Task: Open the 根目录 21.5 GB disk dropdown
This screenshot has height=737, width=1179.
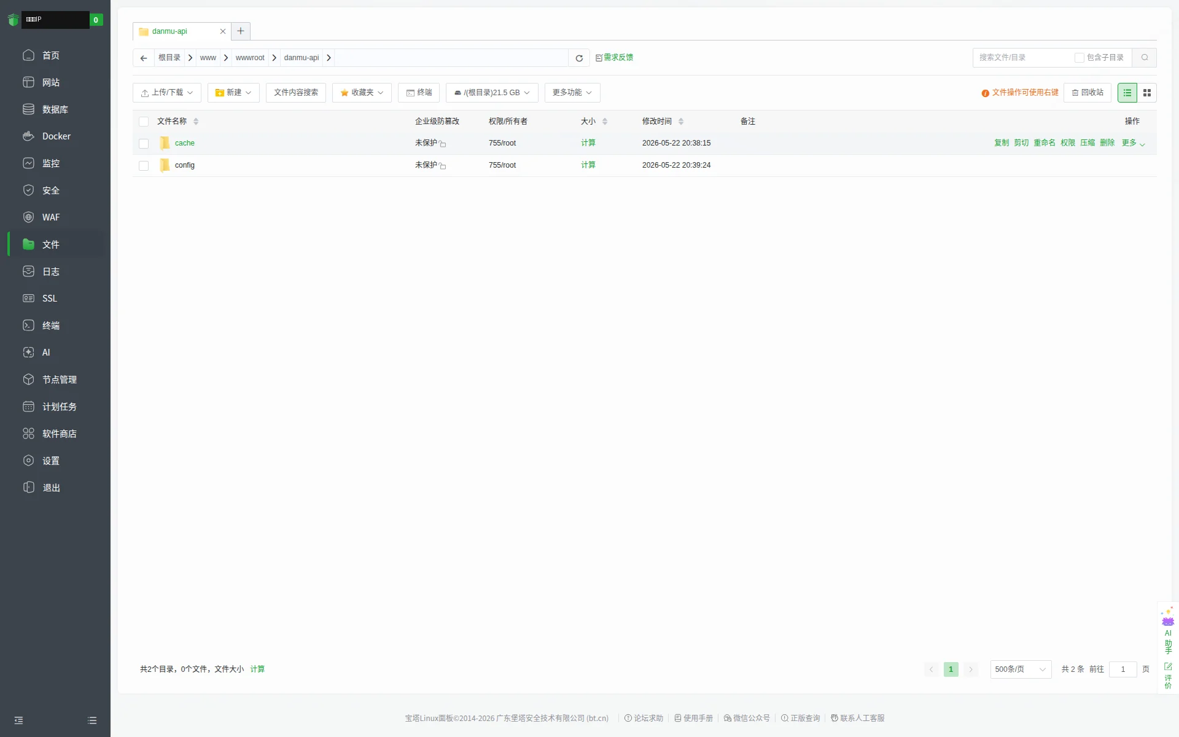Action: pos(492,93)
